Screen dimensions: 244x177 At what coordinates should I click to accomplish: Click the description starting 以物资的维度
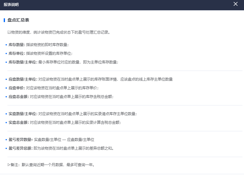[x=59, y=32]
